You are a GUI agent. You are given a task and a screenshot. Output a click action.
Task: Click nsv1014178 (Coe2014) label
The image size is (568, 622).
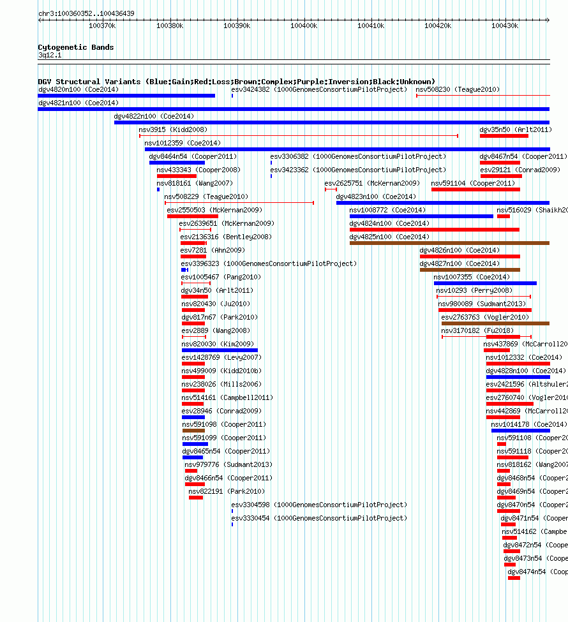coord(529,425)
